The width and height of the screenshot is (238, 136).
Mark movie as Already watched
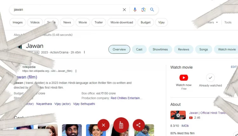(x=210, y=77)
